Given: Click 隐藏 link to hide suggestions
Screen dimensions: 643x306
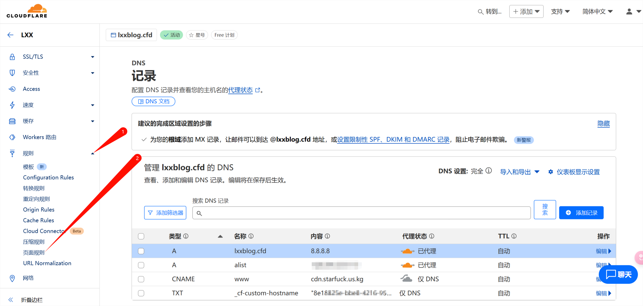Looking at the screenshot, I should [x=603, y=124].
